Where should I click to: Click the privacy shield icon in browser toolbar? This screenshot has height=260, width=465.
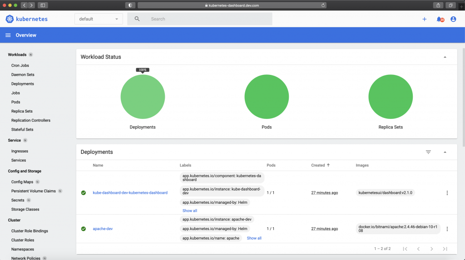click(130, 5)
